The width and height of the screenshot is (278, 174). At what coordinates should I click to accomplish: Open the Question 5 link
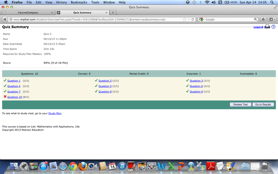pyautogui.click(x=105, y=86)
